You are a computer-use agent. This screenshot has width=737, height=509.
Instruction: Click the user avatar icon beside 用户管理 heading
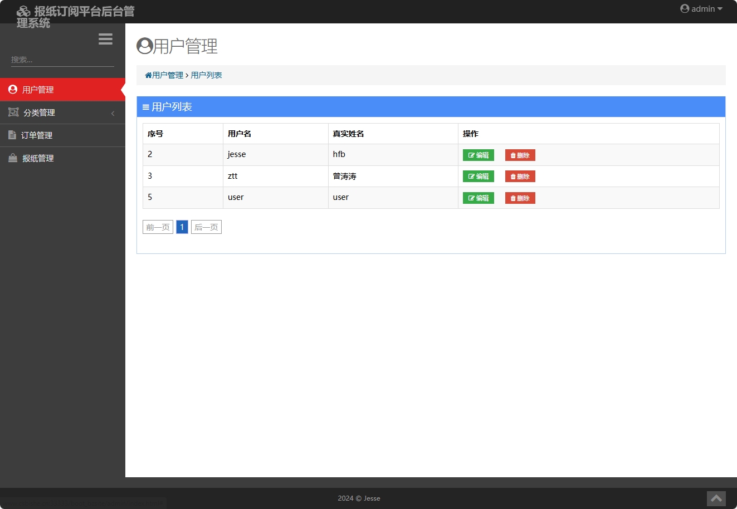tap(144, 46)
